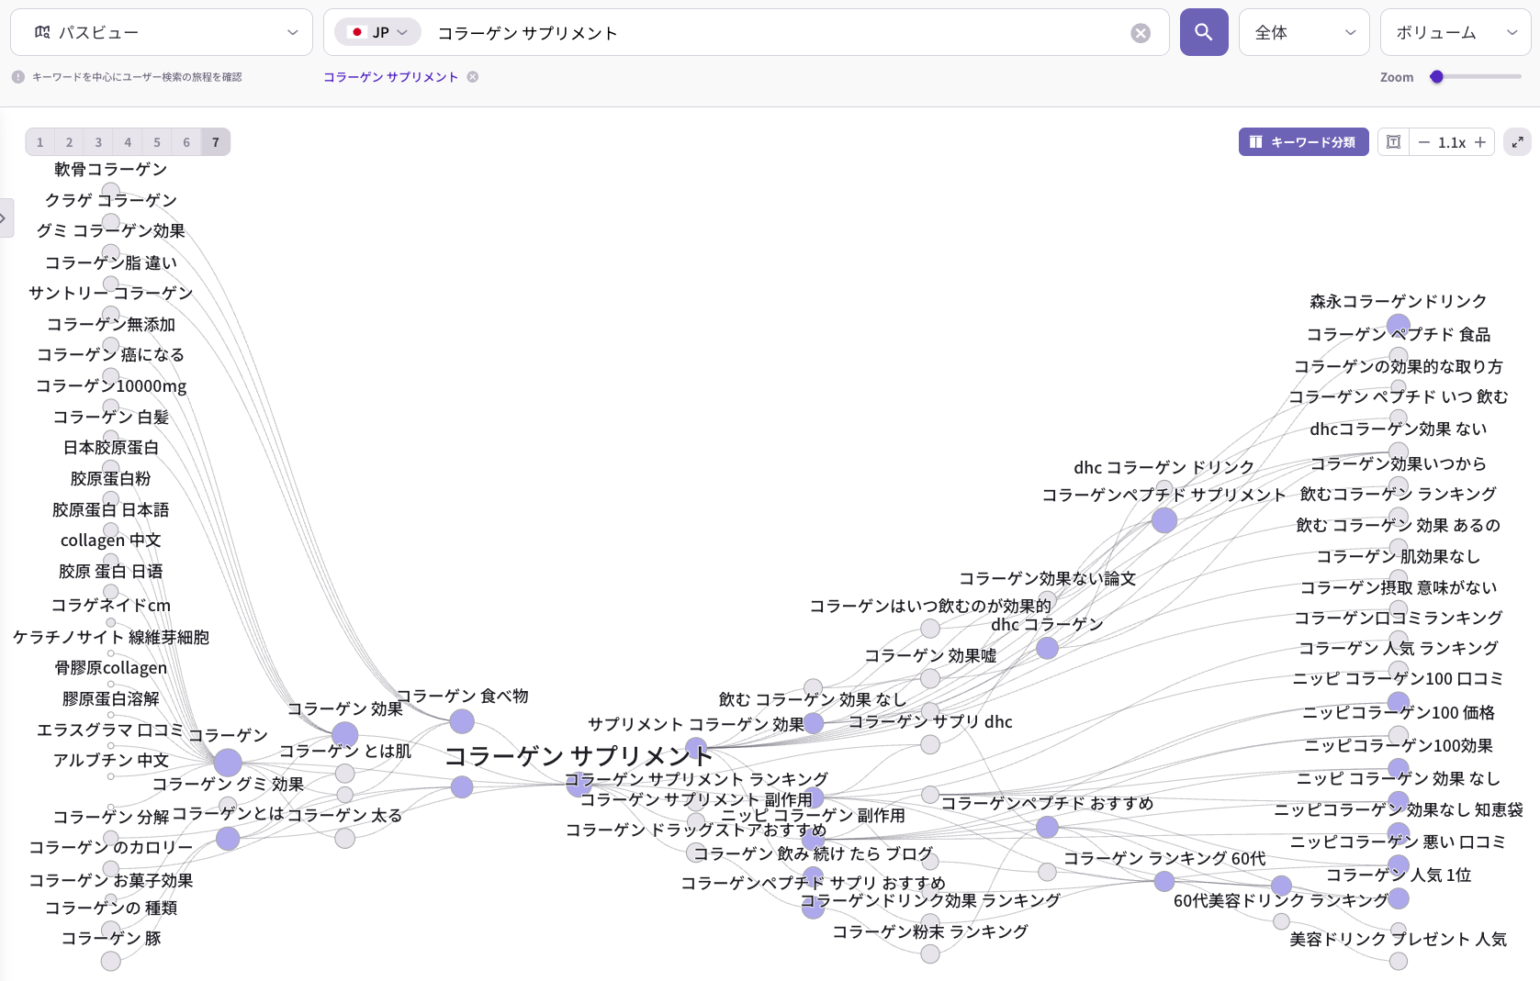
Task: Click the コラーゲン ランキング 60代 label
Action: [x=1164, y=858]
